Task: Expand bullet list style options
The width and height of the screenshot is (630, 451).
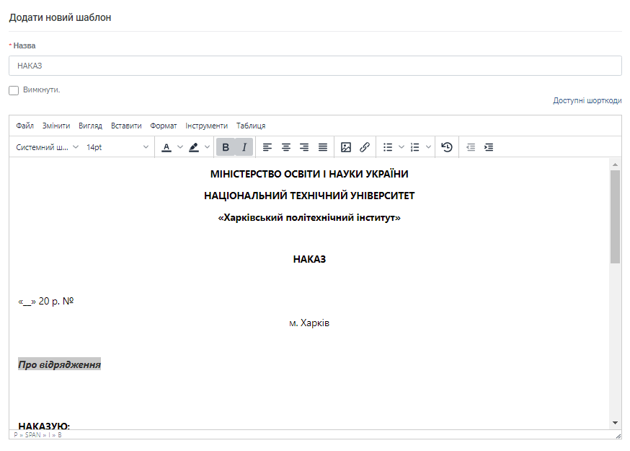Action: (x=401, y=147)
